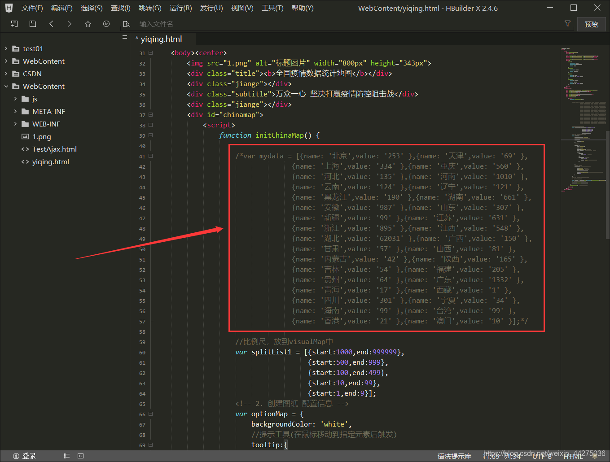
Task: Click the new file toolbar icon
Action: [14, 24]
